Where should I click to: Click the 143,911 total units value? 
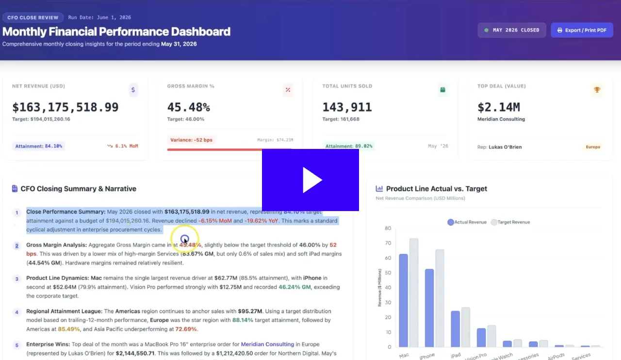click(x=347, y=107)
